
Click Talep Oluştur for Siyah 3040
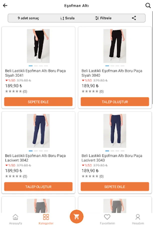[115, 102]
